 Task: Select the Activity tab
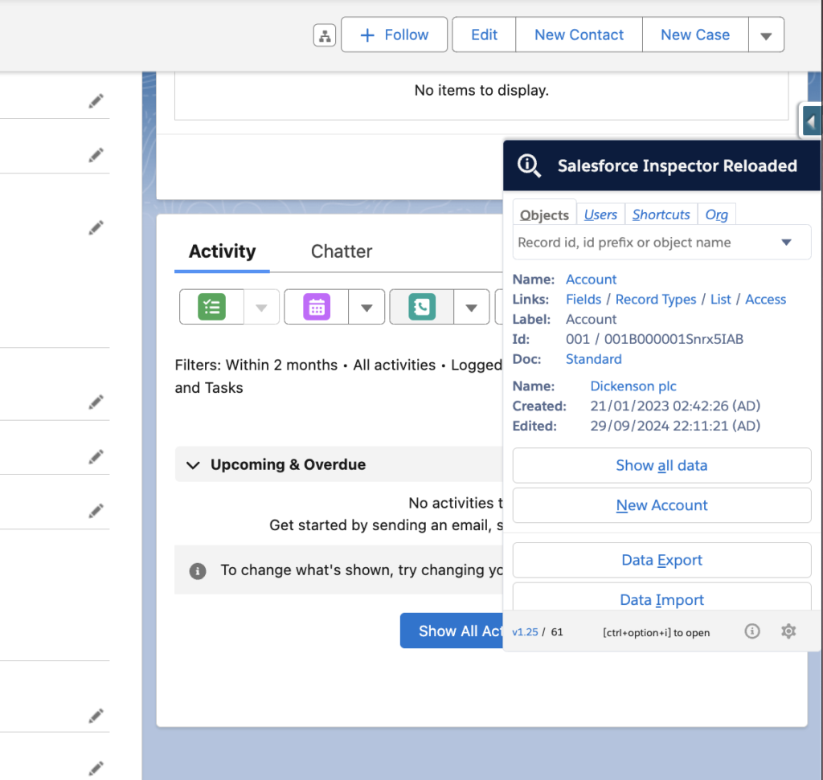point(222,251)
